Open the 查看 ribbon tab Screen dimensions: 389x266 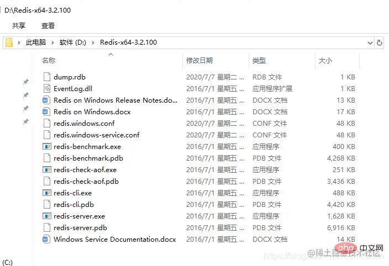48,25
